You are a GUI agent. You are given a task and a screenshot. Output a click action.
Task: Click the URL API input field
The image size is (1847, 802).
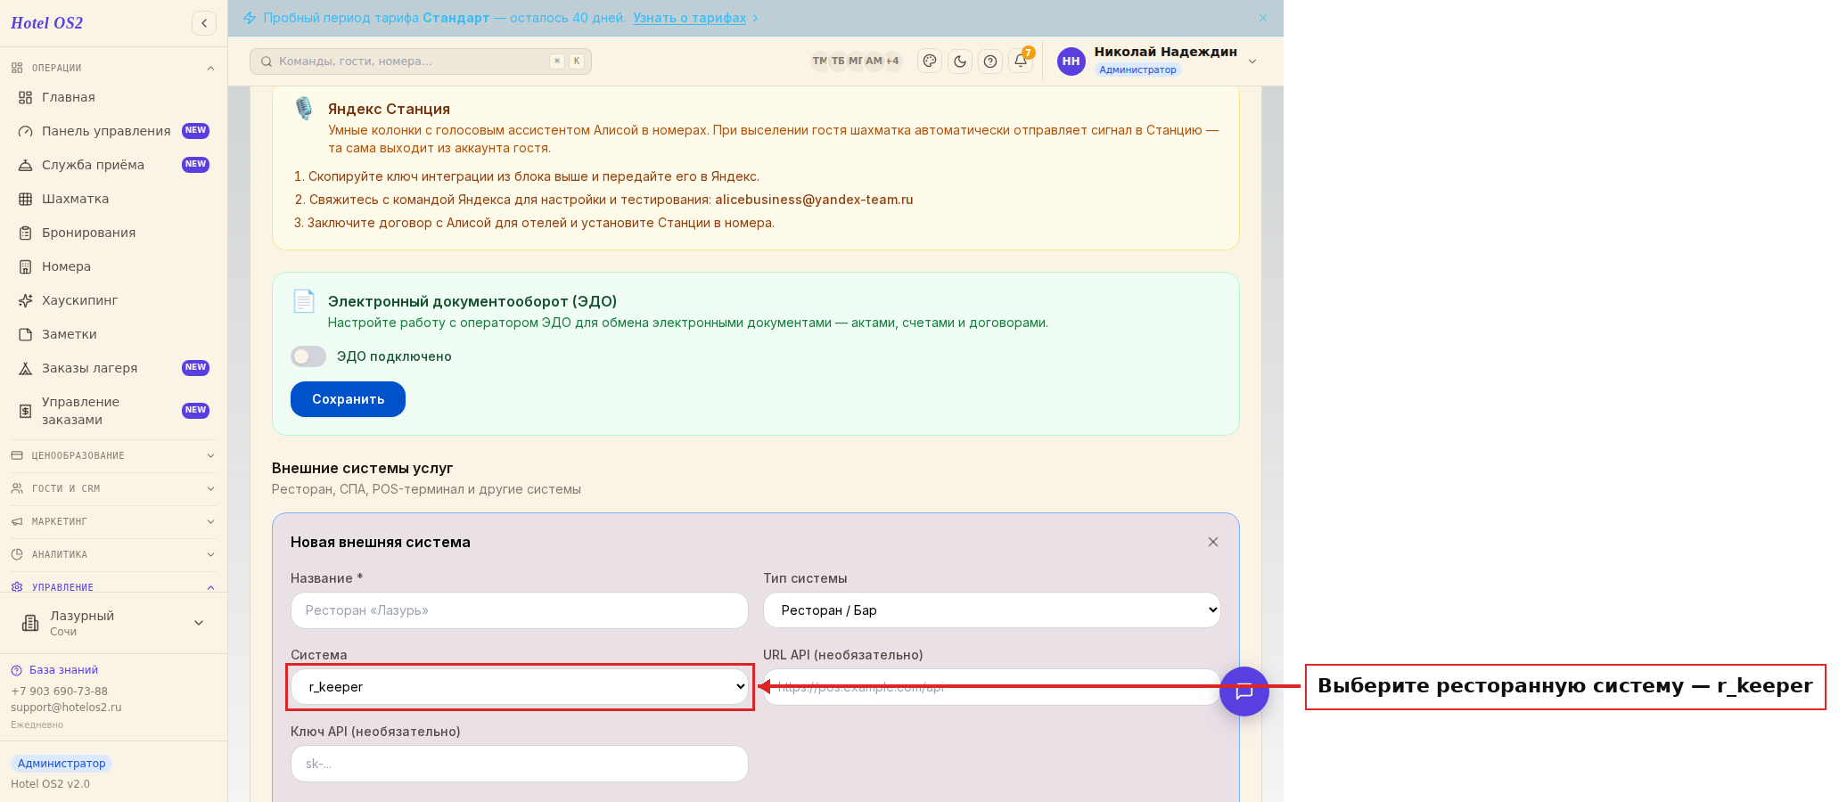click(x=991, y=687)
